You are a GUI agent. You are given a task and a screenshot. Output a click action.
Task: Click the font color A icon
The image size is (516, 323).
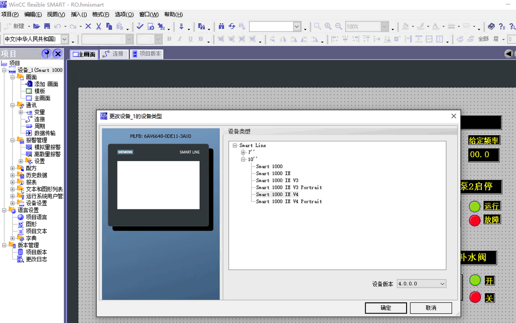click(436, 26)
